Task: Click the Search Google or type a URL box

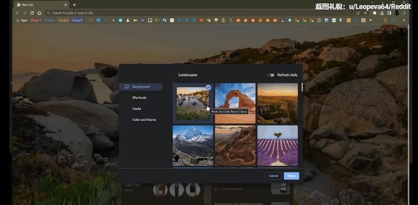Action: [200, 13]
